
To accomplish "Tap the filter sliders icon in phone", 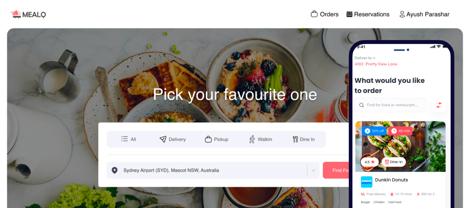I will (439, 105).
